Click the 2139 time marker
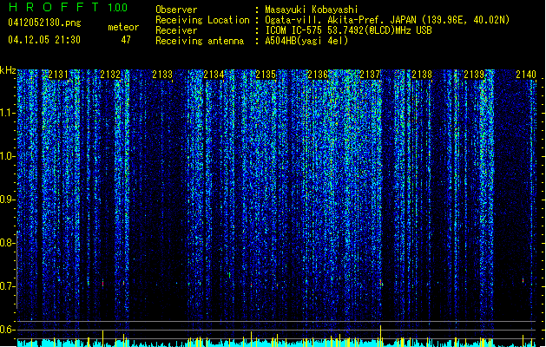This screenshot has height=347, width=546. tap(474, 75)
